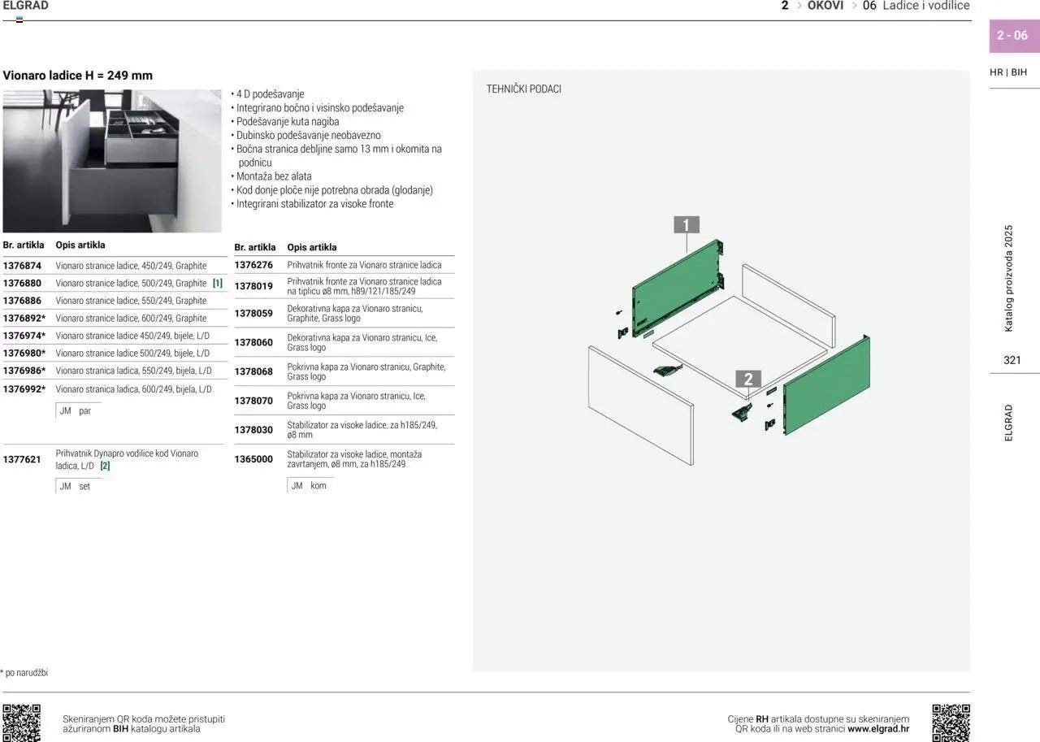Viewport: 1040px width, 742px height.
Task: Select callout marker 1 in the diagram
Action: (687, 225)
